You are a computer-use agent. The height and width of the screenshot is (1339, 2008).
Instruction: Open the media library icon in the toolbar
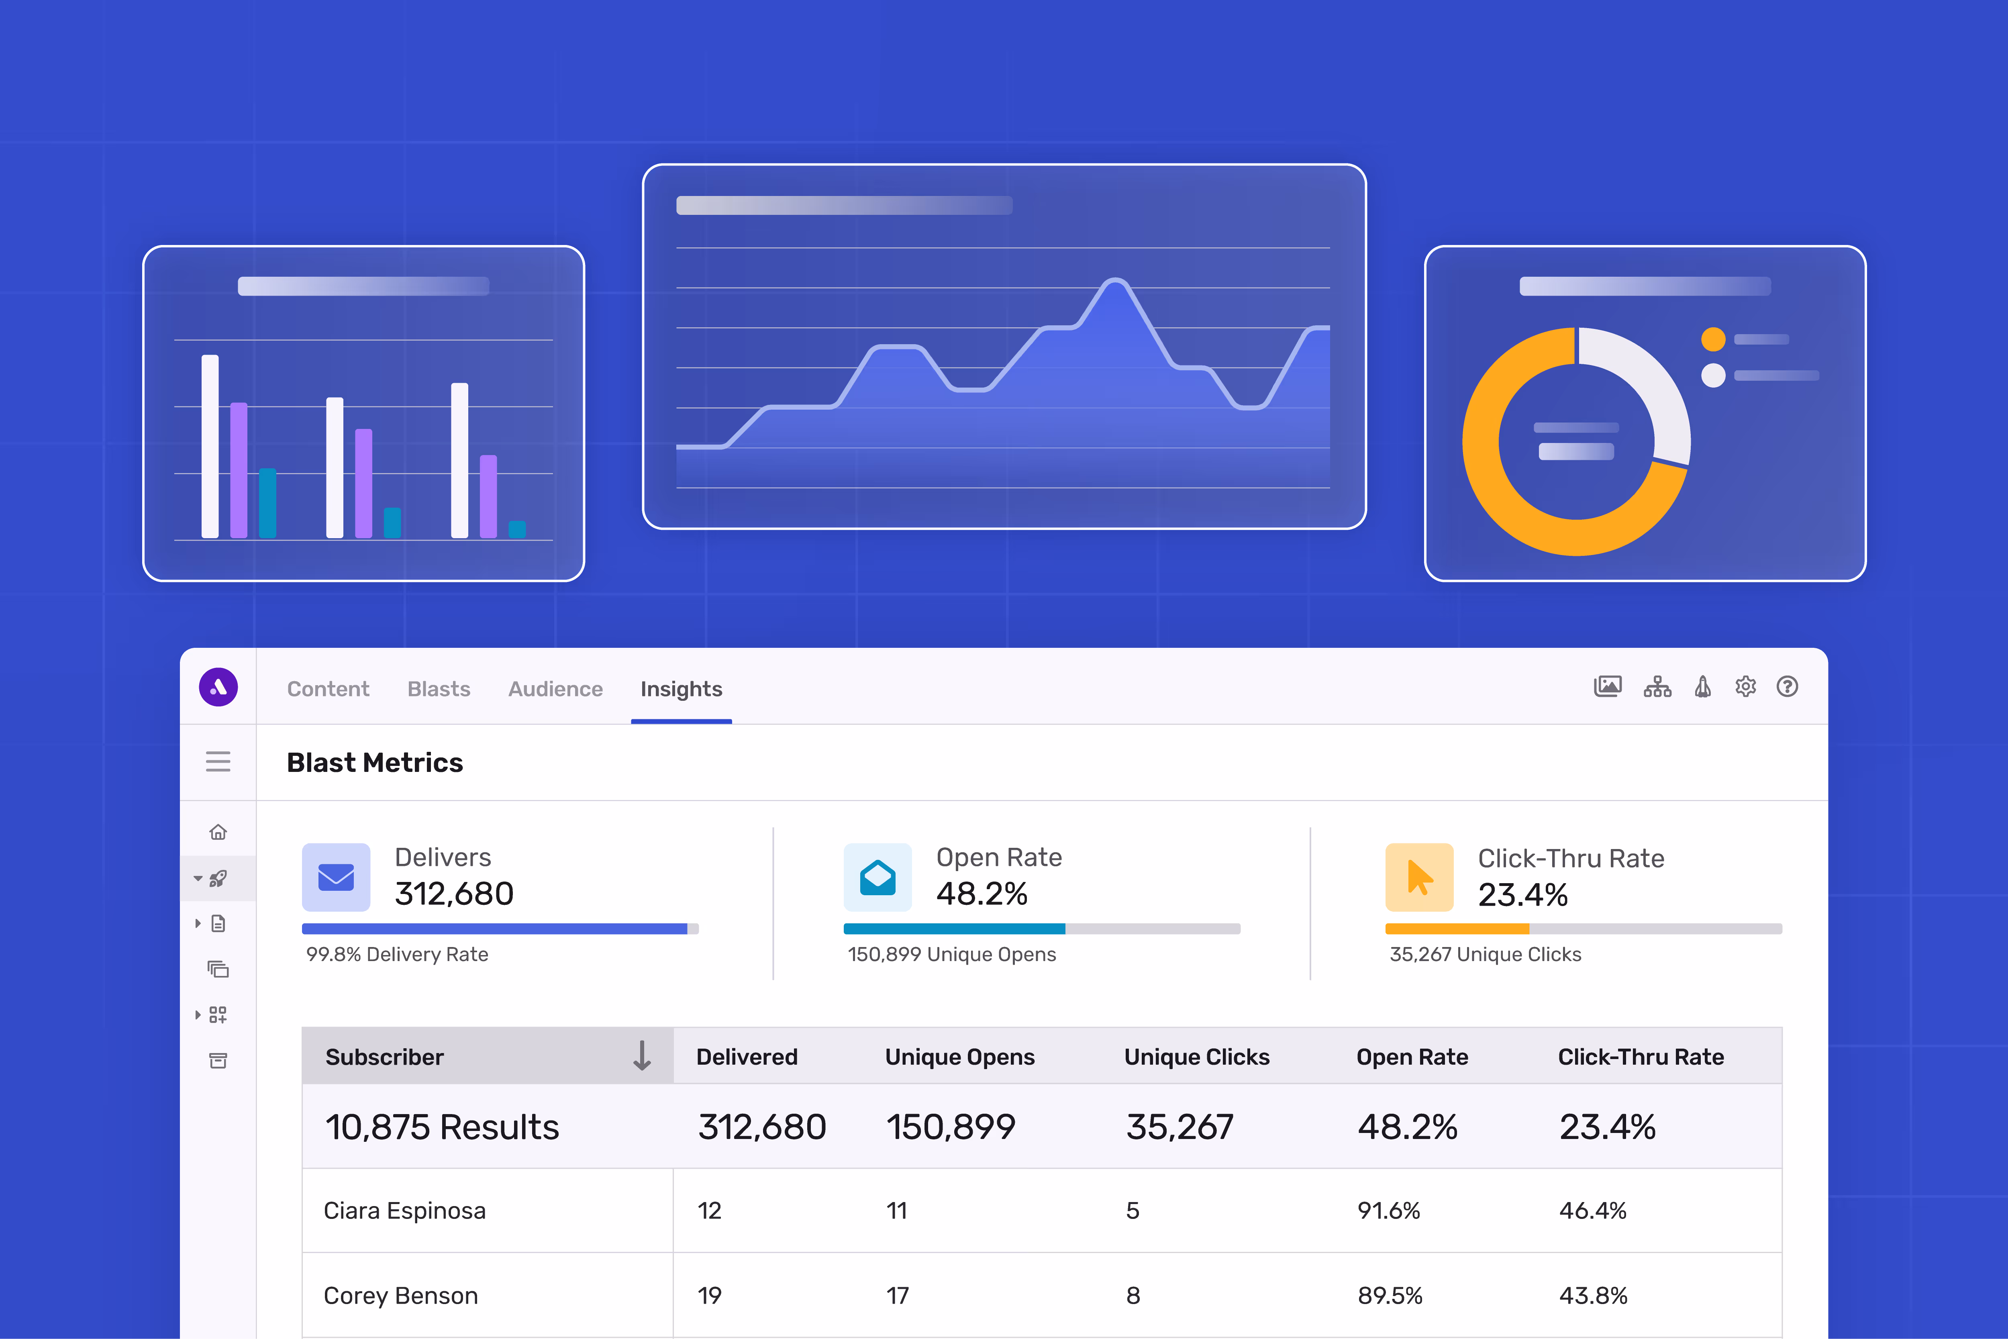pyautogui.click(x=1608, y=687)
